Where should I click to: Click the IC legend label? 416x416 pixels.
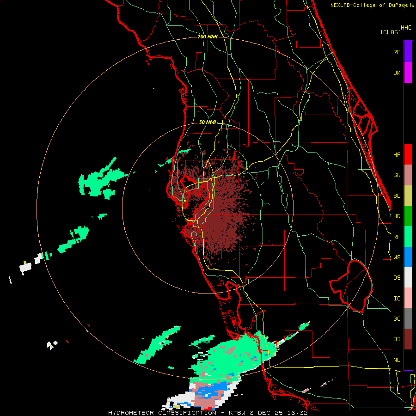click(x=397, y=299)
